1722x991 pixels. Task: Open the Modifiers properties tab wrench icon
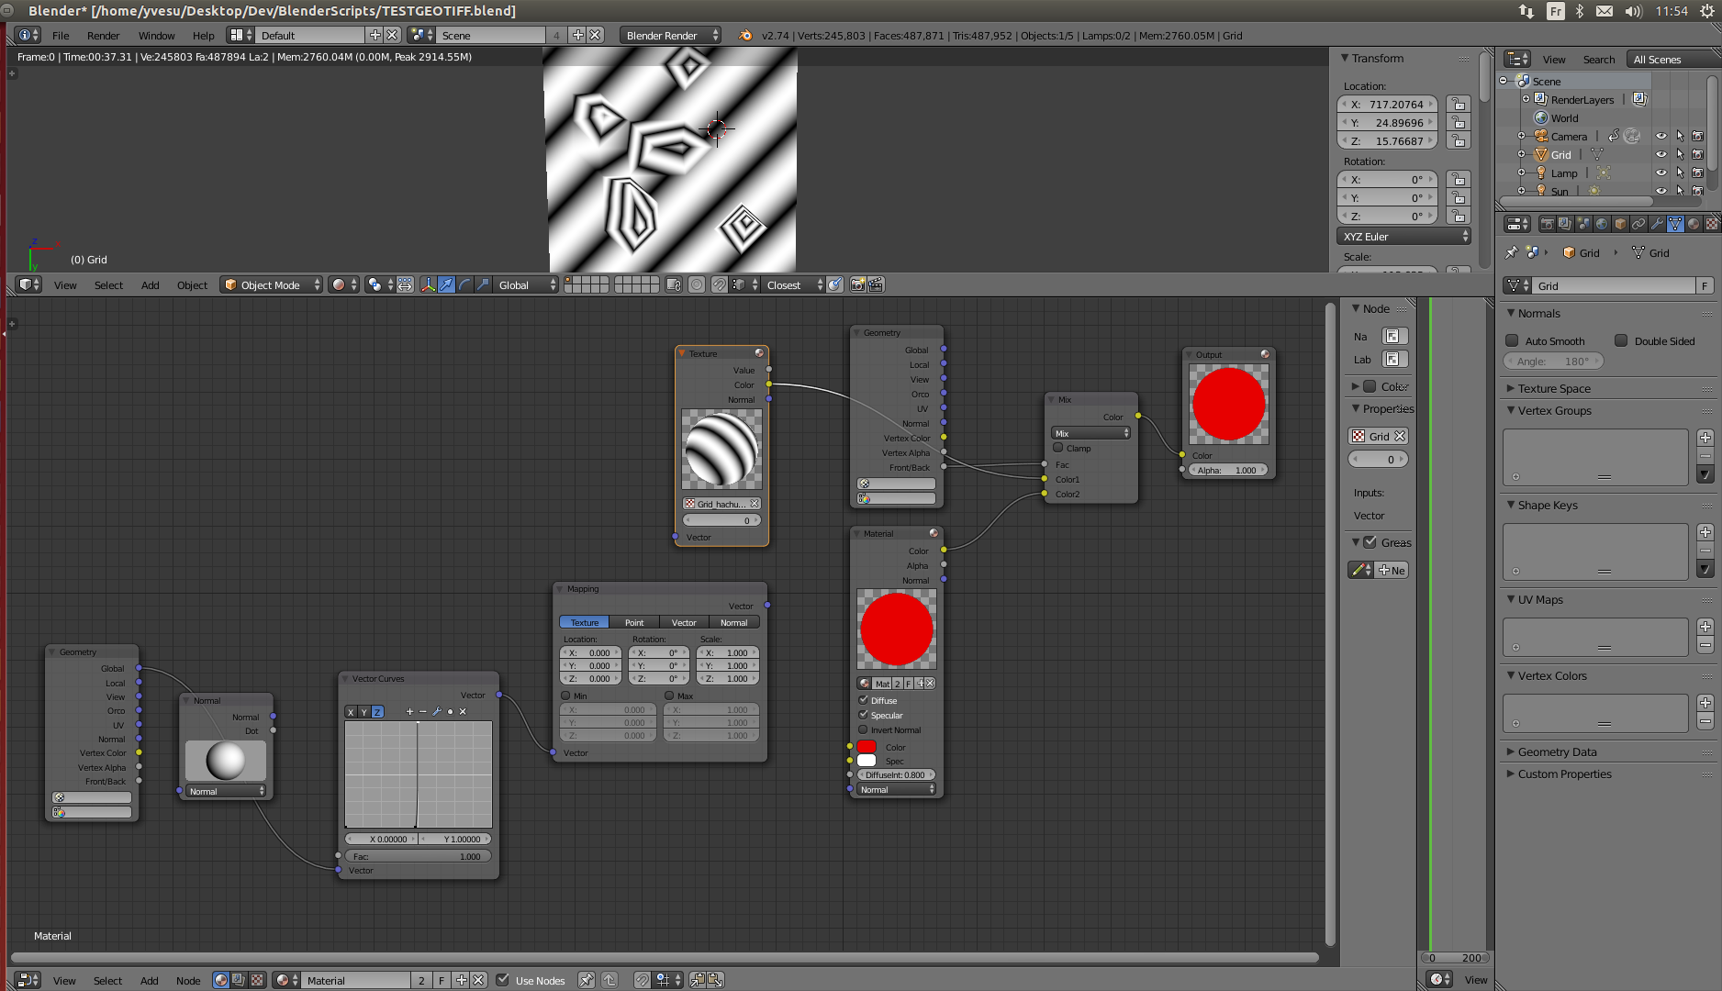[1657, 224]
